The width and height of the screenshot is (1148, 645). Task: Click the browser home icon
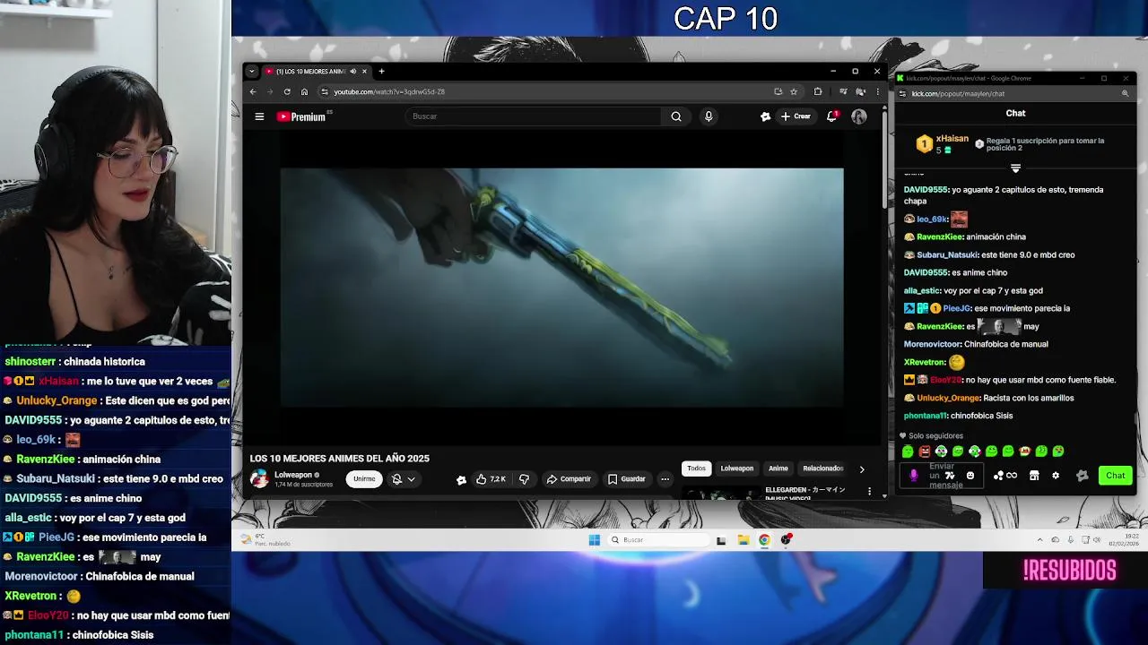304,91
